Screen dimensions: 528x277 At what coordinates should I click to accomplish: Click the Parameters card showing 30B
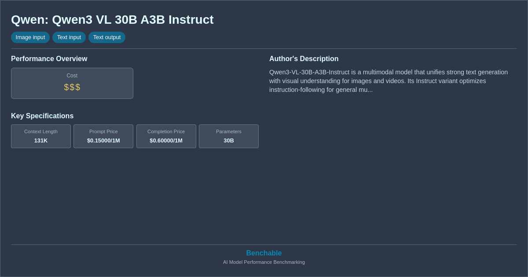(228, 136)
